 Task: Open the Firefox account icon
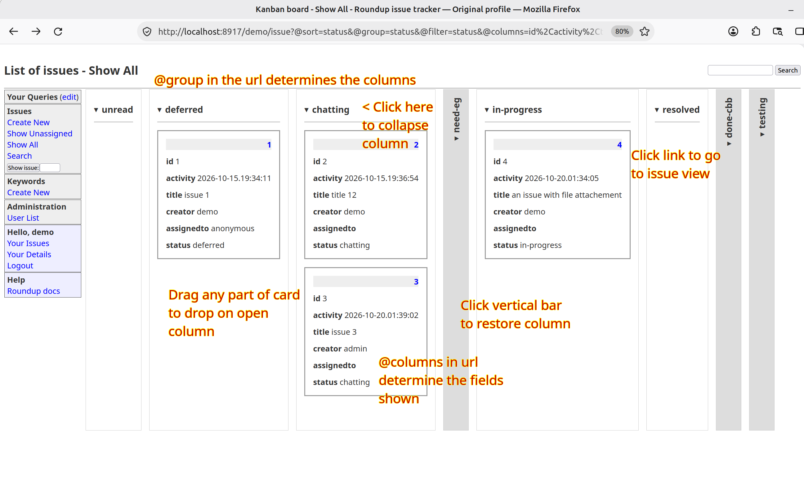733,32
